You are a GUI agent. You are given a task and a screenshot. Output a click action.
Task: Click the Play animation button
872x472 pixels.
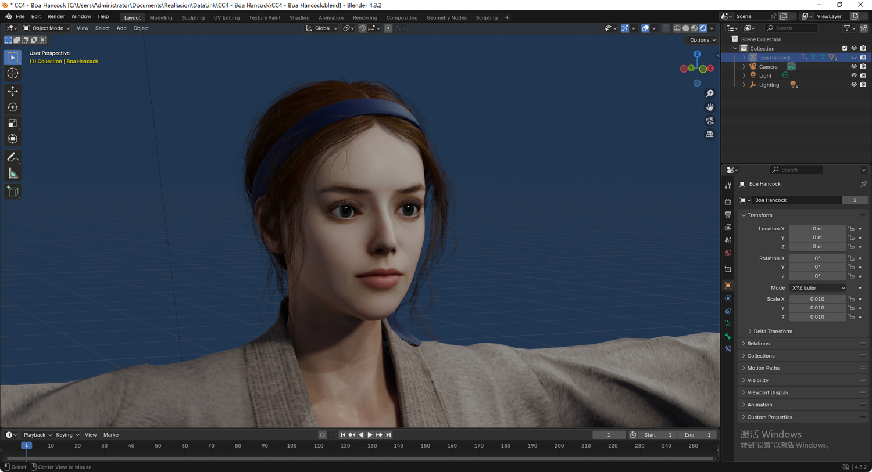pyautogui.click(x=370, y=435)
